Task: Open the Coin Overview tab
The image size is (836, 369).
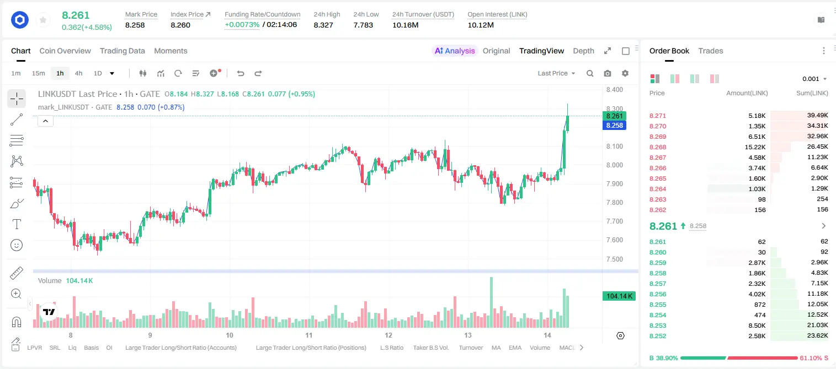Action: 65,51
